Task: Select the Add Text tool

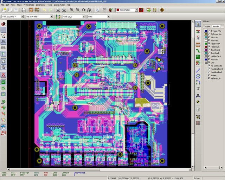Action: (x=198, y=88)
